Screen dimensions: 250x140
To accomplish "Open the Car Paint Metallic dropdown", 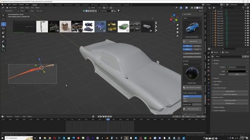I will click(192, 64).
